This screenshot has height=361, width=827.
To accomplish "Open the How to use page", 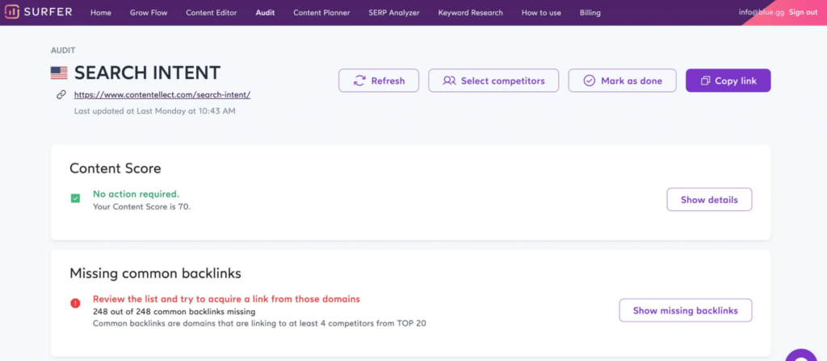I will (x=541, y=13).
